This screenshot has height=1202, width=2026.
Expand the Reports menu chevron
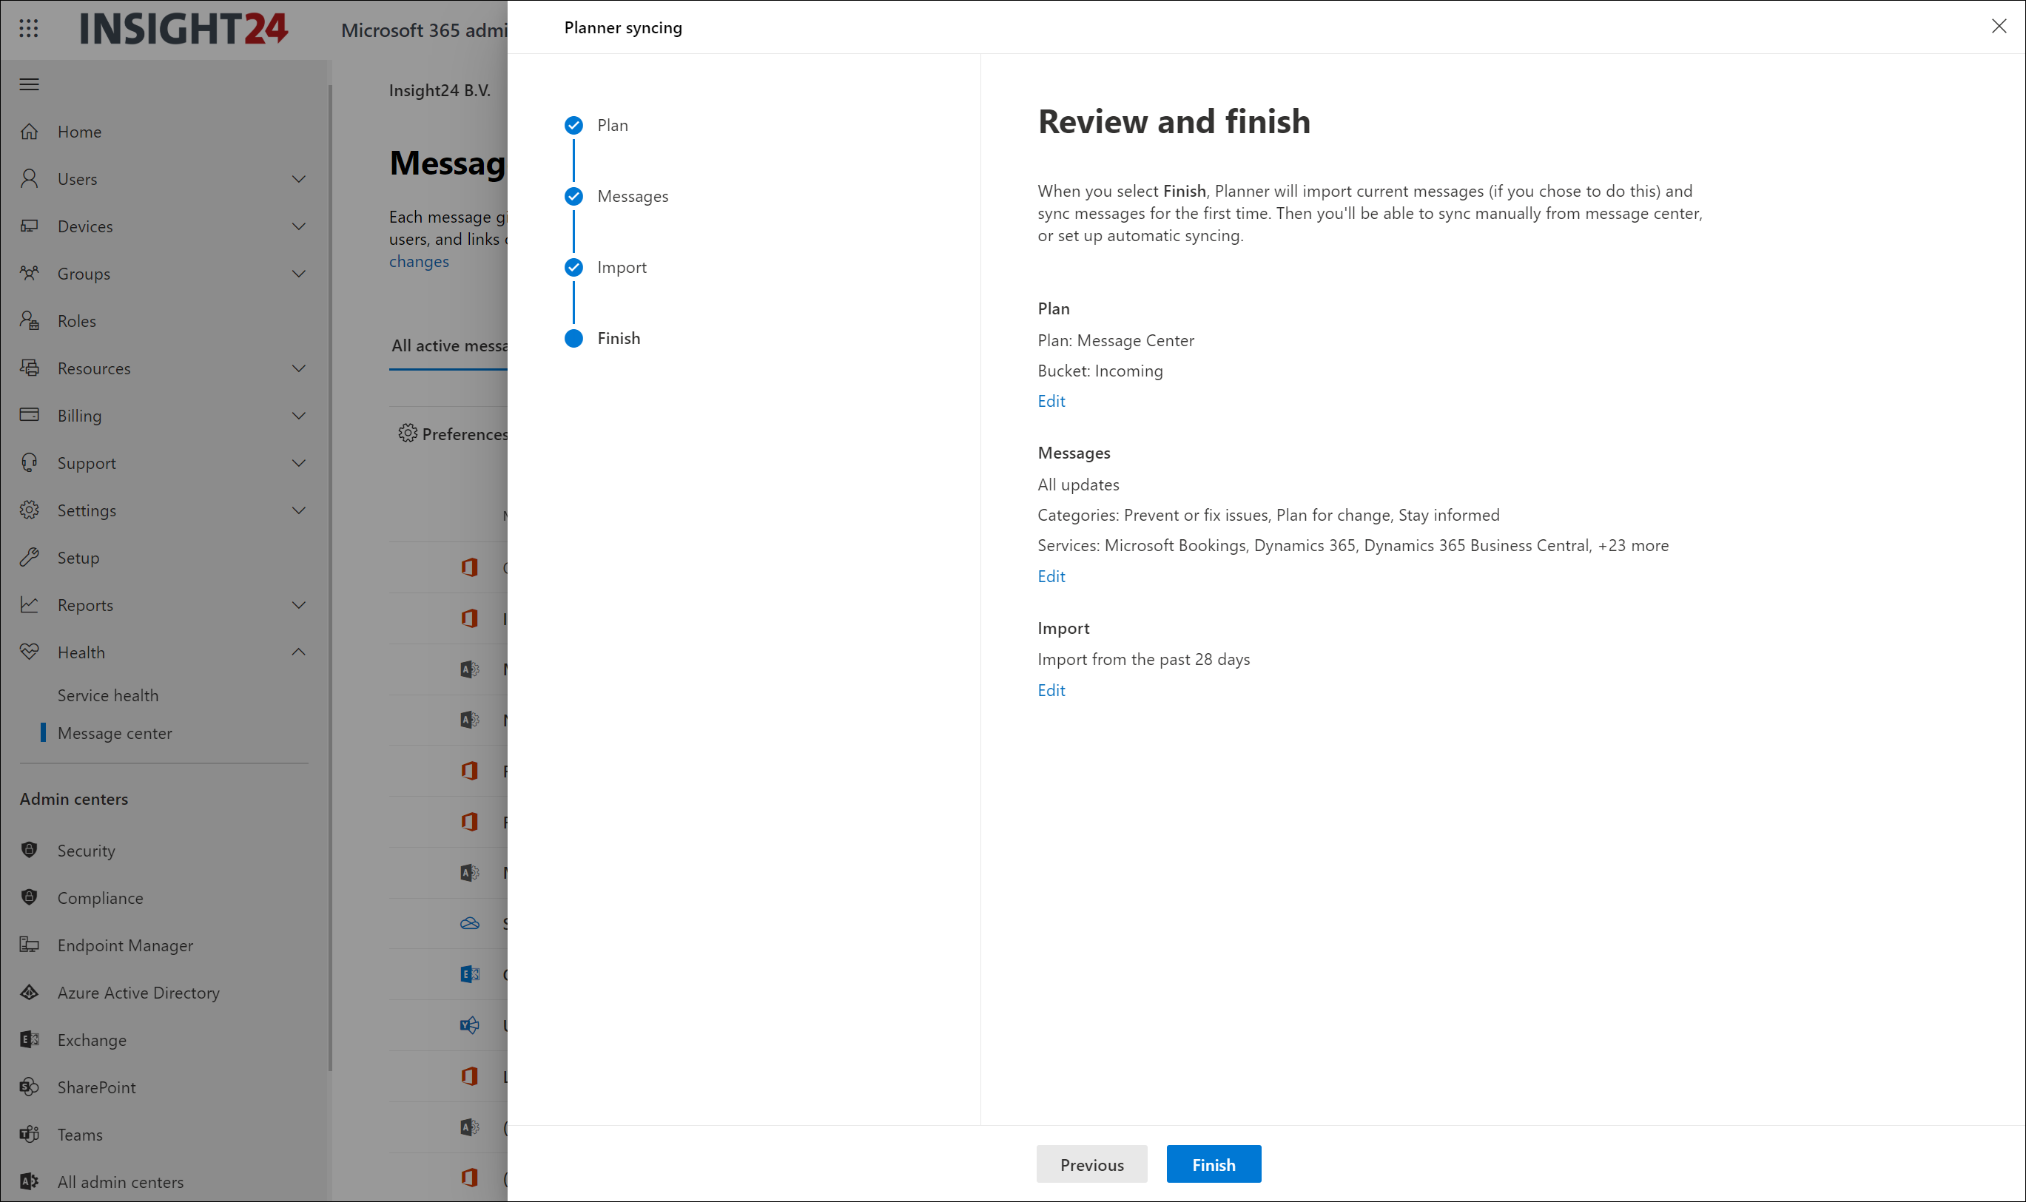[x=299, y=605]
